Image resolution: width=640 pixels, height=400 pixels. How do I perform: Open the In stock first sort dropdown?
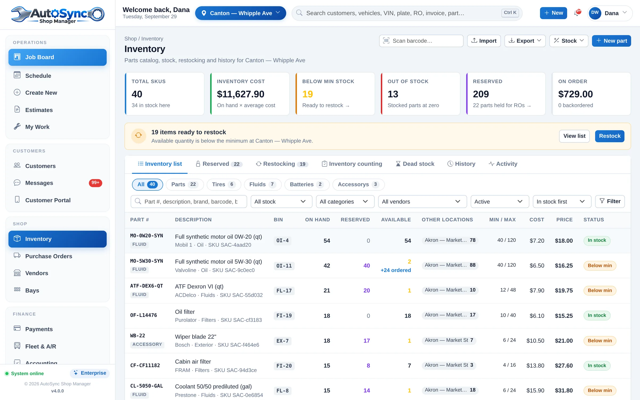tap(562, 202)
